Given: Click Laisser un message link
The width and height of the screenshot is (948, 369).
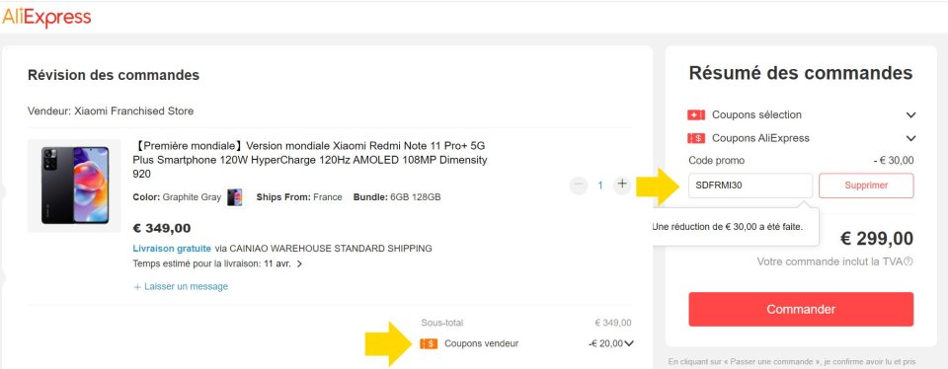Looking at the screenshot, I should [181, 287].
